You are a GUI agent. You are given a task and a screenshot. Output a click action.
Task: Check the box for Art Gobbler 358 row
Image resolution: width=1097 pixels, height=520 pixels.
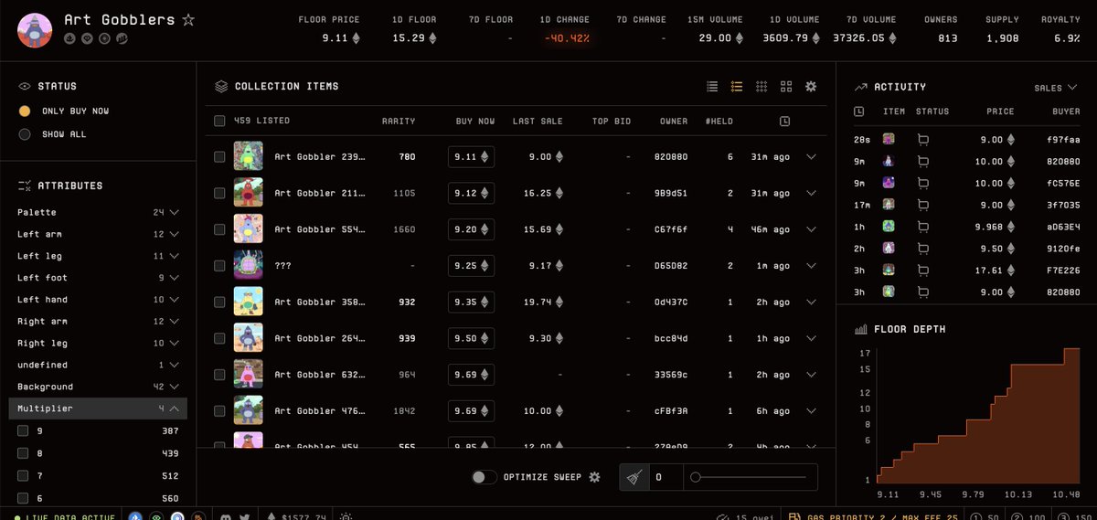point(219,302)
